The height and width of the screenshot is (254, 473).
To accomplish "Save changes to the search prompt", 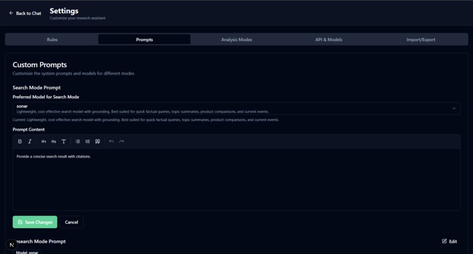I will 35,222.
